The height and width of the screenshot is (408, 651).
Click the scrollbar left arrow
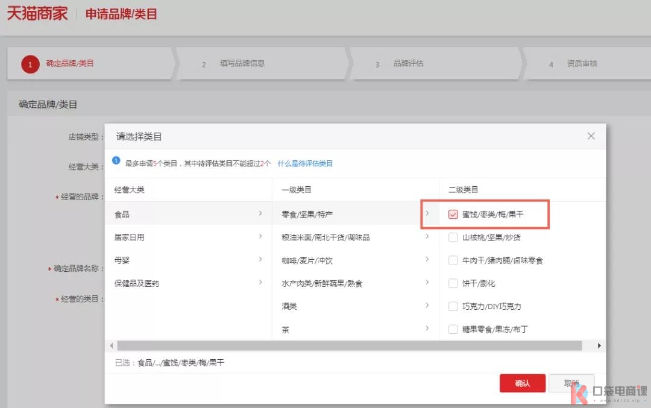(111, 346)
